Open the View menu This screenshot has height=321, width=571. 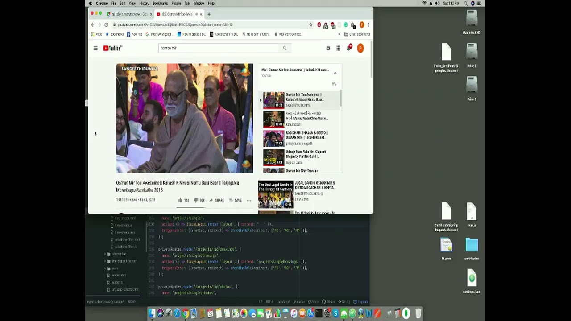click(x=132, y=3)
